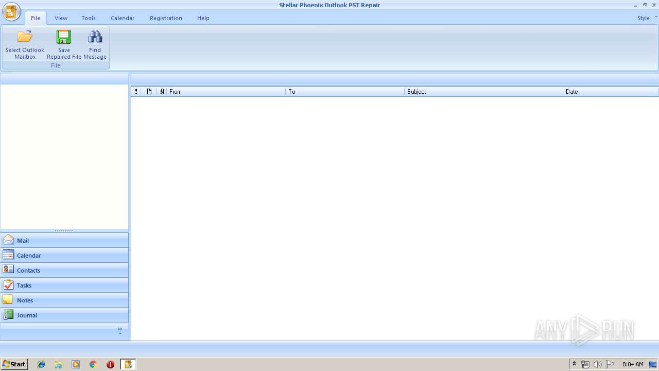Open the red Opera taskbar icon
659x371 pixels.
click(x=110, y=364)
